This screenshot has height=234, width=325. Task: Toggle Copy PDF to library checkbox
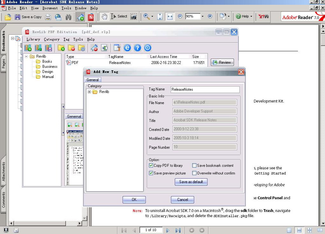point(151,166)
